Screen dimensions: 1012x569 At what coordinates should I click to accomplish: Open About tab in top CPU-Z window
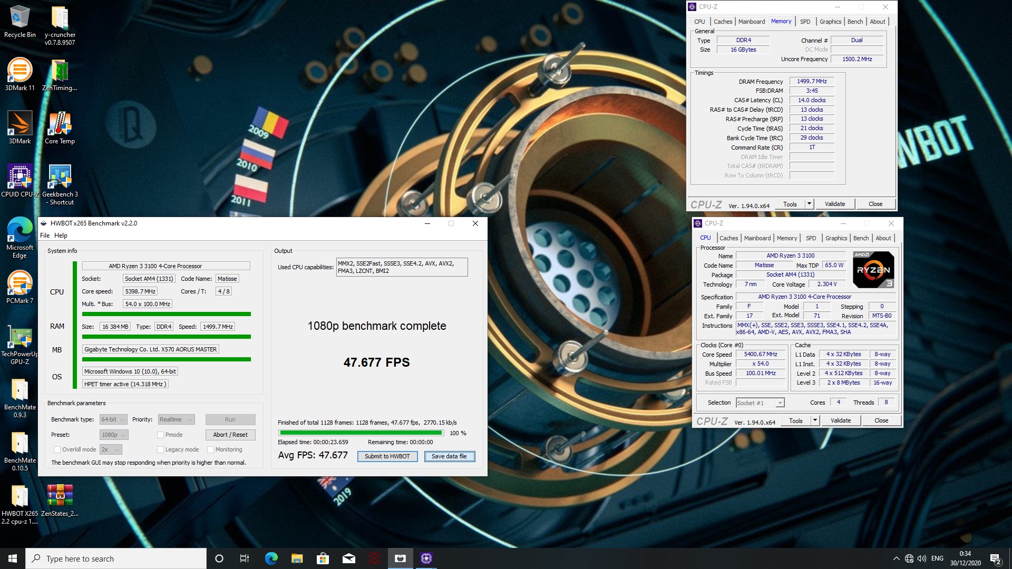(x=878, y=22)
